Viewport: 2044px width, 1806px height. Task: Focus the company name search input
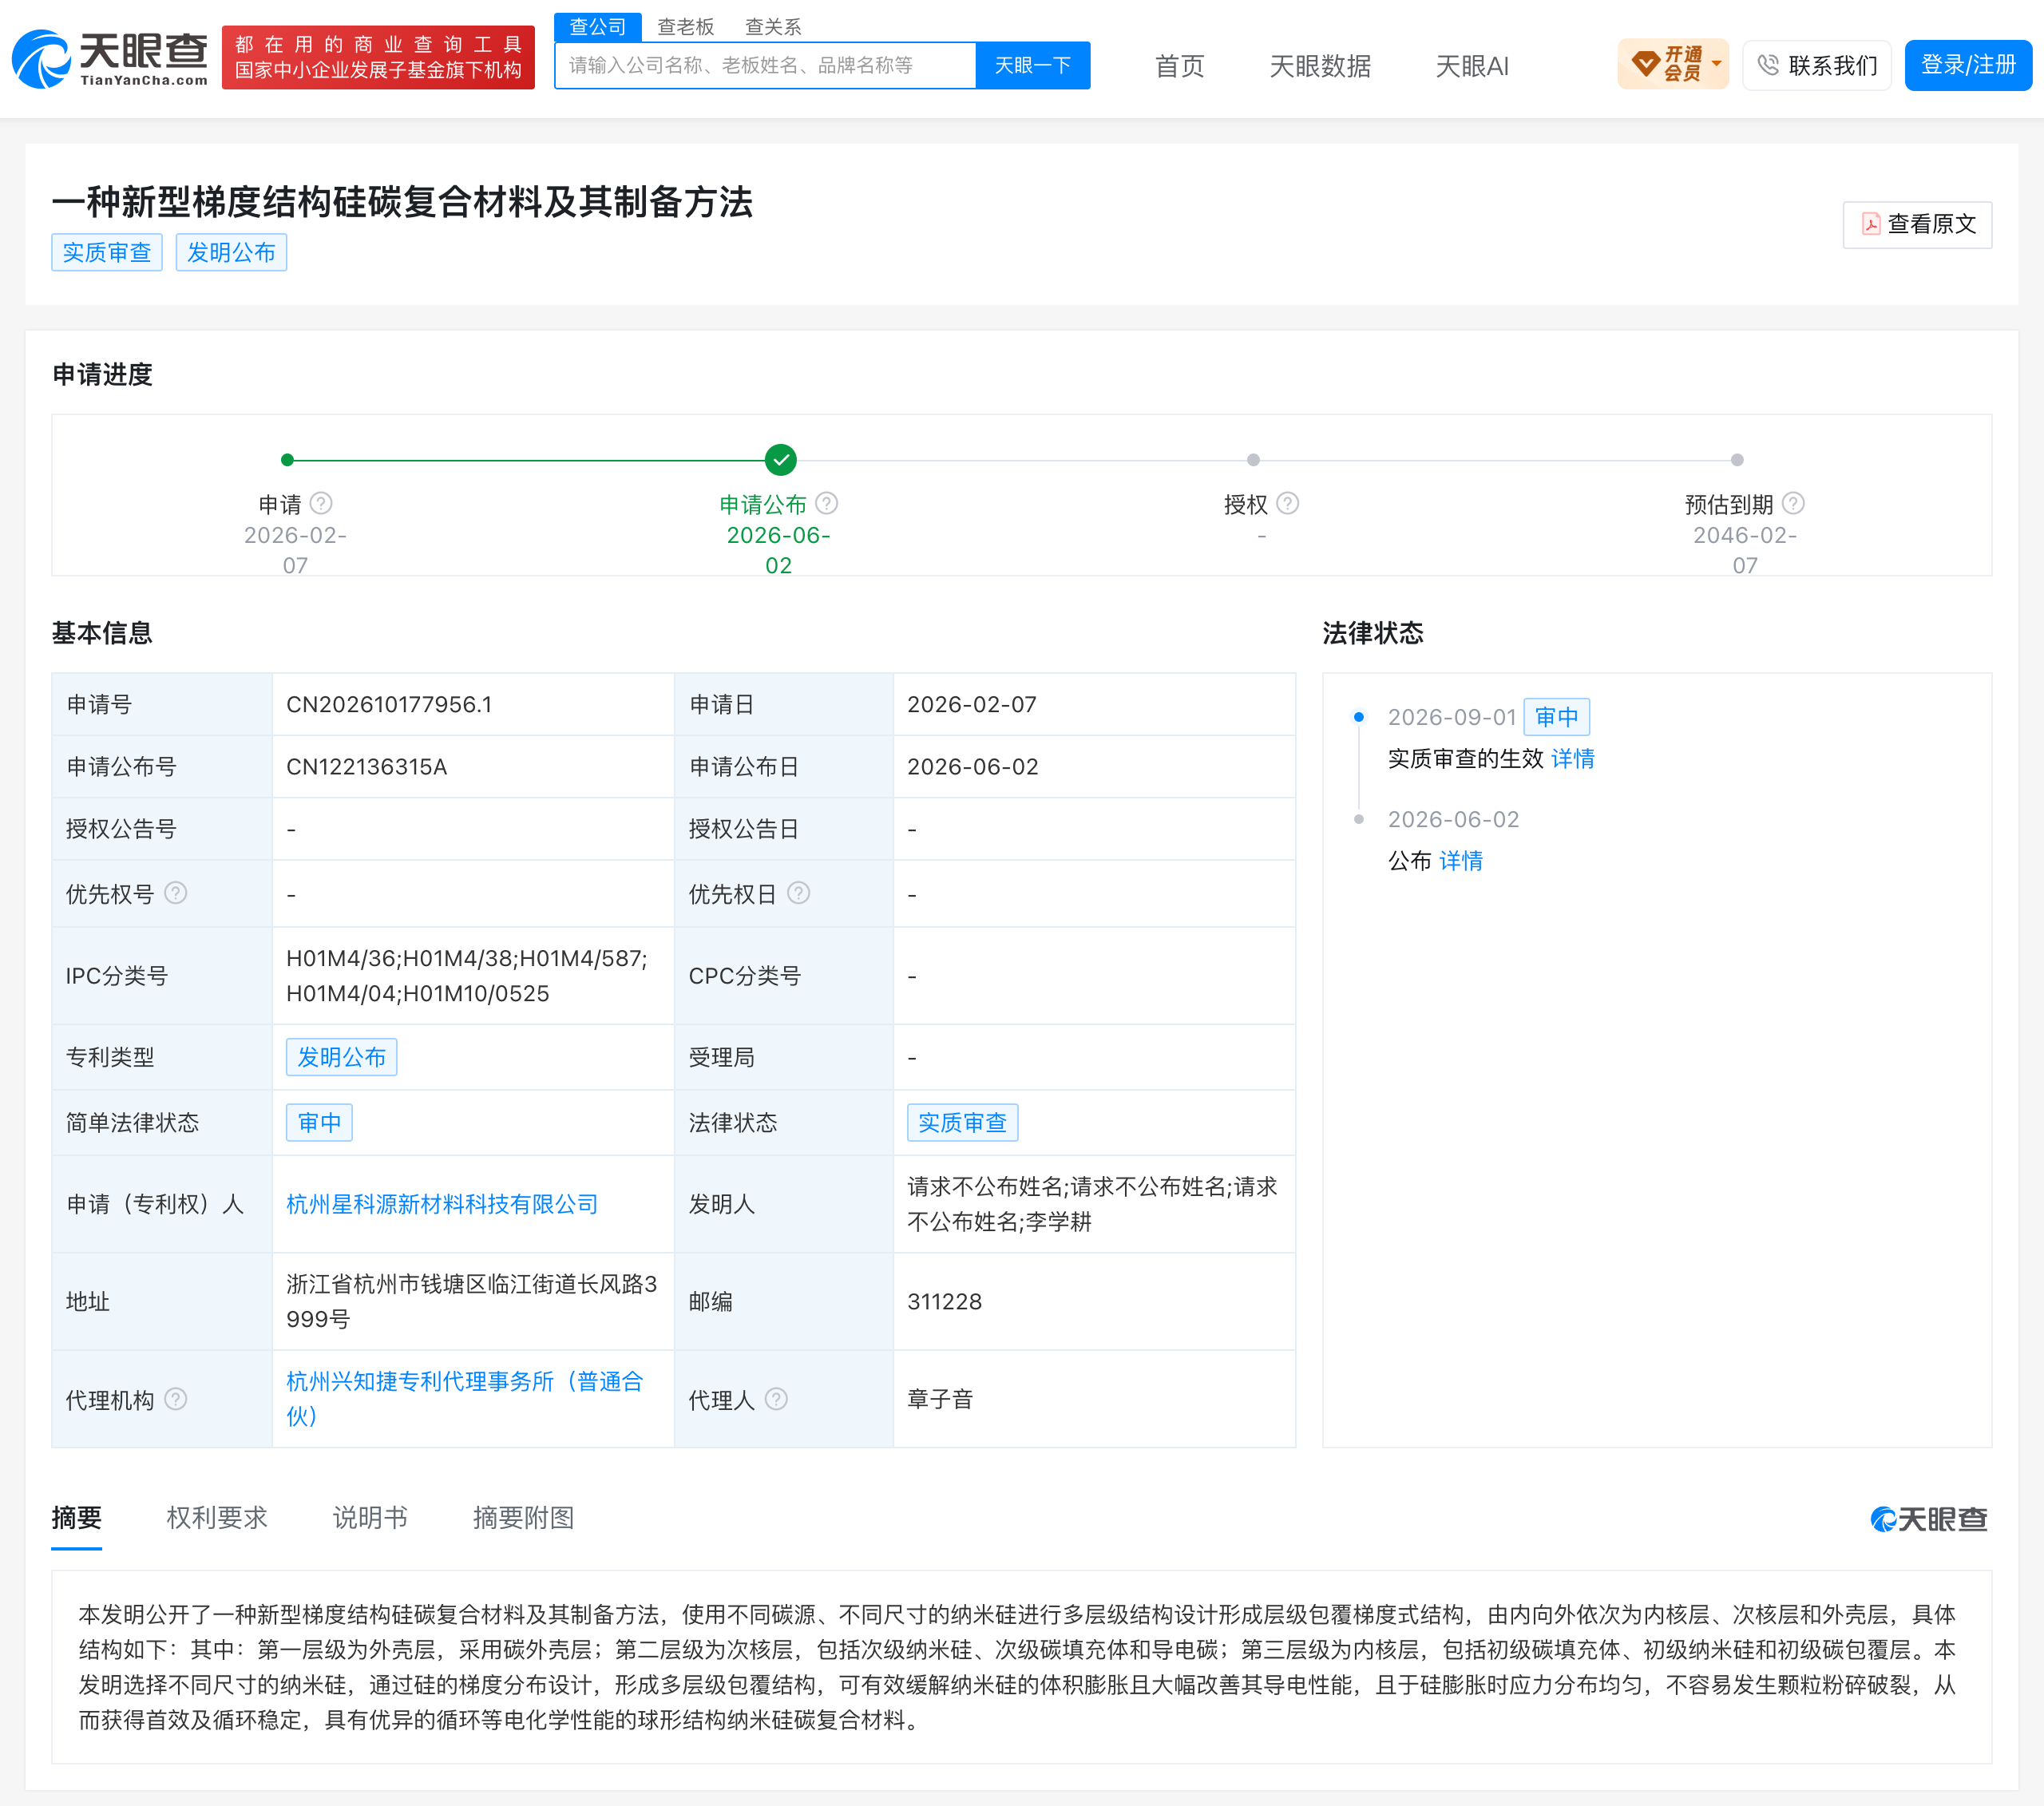tap(766, 65)
